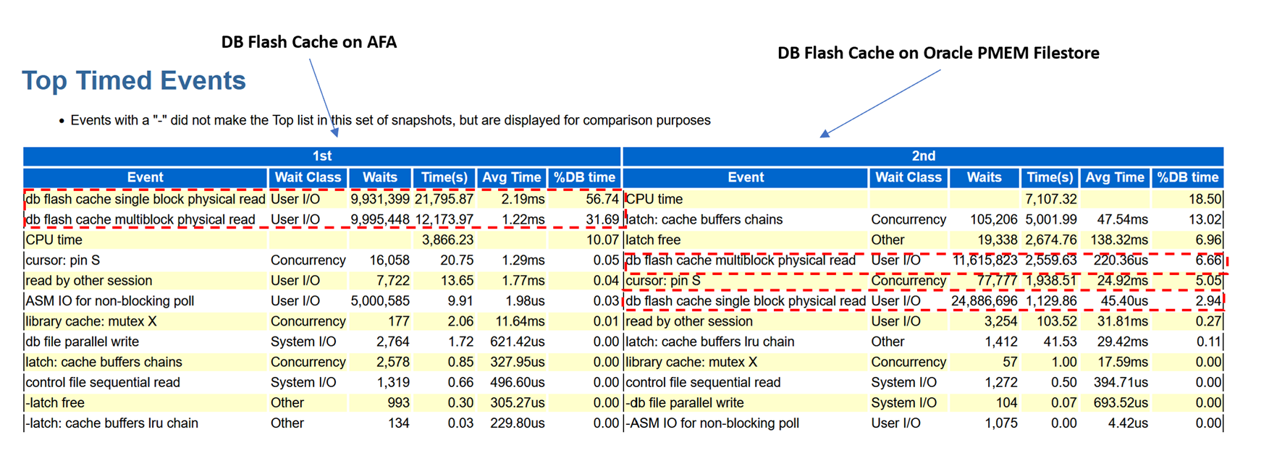1269x466 pixels.
Task: Click the 24,886,696 waits value
Action: click(x=985, y=301)
